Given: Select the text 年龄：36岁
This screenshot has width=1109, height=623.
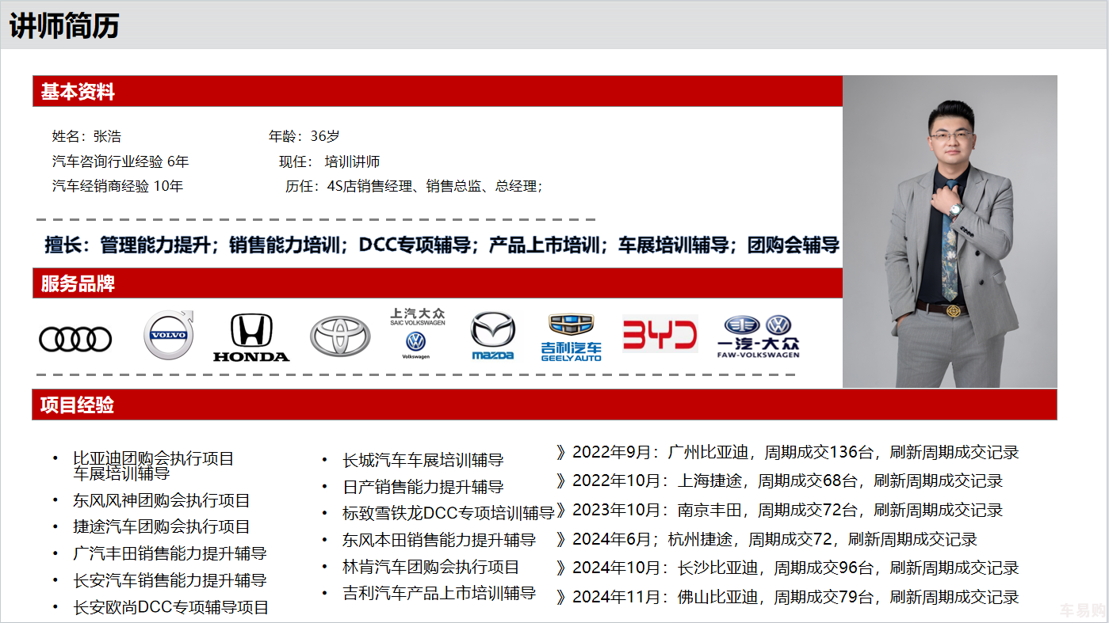Looking at the screenshot, I should pos(304,136).
